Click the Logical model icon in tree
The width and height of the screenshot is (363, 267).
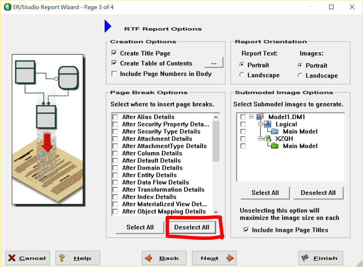pyautogui.click(x=267, y=124)
